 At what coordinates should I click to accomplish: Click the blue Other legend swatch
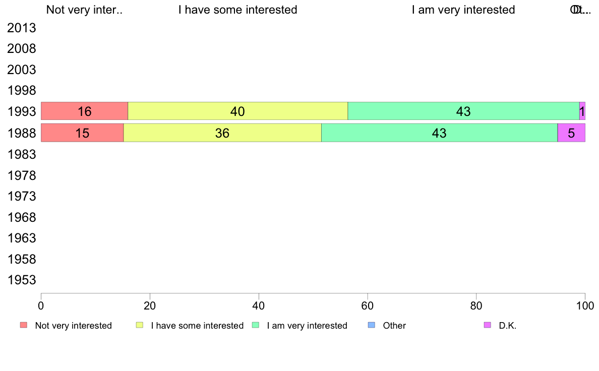tap(371, 325)
